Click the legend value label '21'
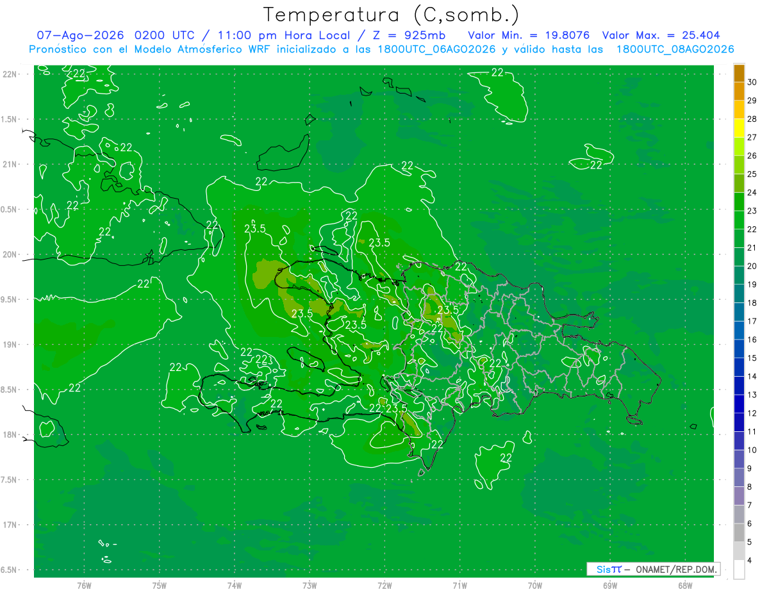Image resolution: width=769 pixels, height=594 pixels. 752,247
